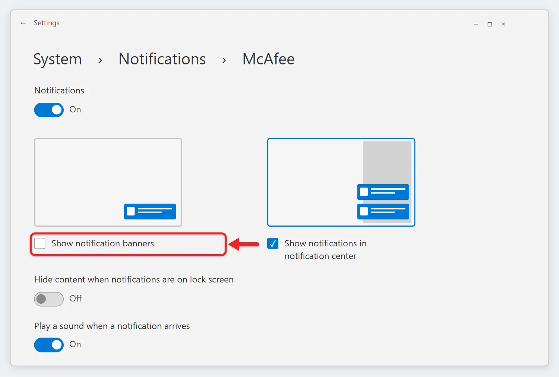Close the Settings window

tap(503, 24)
